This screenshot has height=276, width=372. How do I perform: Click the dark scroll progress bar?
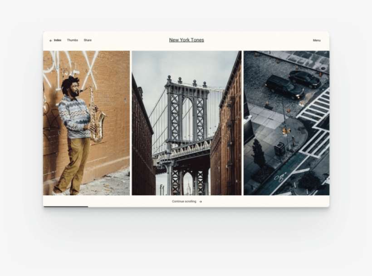pyautogui.click(x=66, y=207)
